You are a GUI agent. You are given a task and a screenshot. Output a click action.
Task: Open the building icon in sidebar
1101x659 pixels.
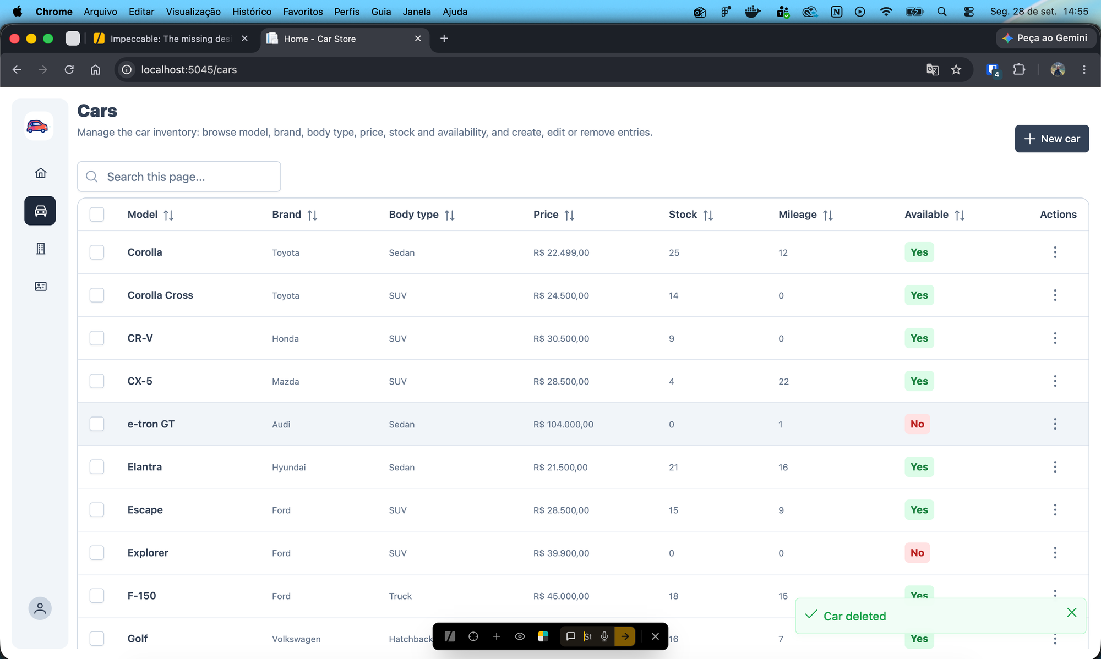(40, 249)
